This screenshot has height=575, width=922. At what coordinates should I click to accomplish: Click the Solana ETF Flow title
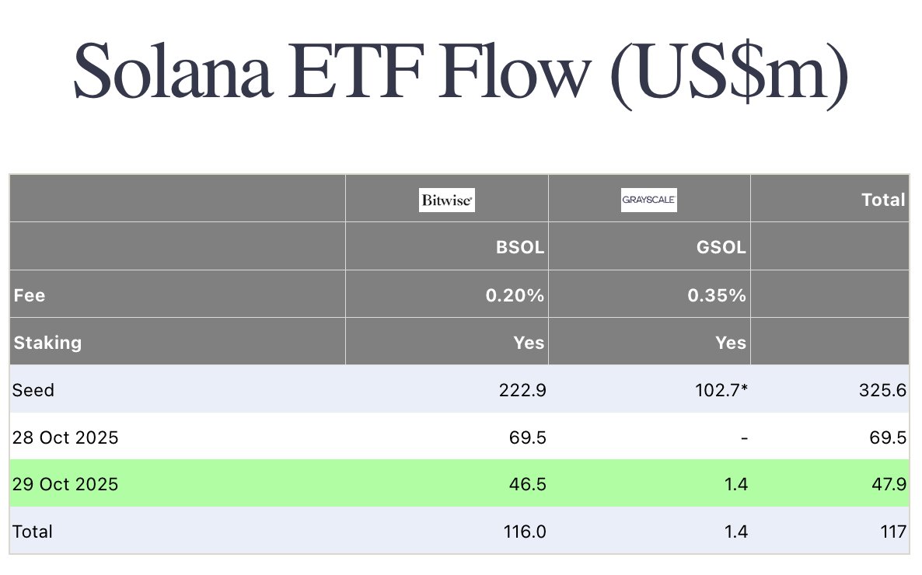point(460,75)
